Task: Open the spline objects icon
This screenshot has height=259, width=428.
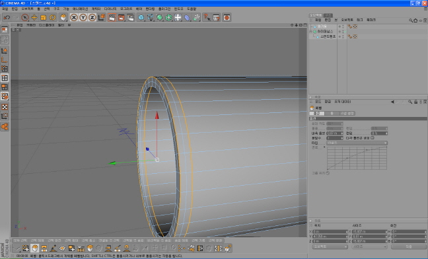Action: [x=151, y=17]
